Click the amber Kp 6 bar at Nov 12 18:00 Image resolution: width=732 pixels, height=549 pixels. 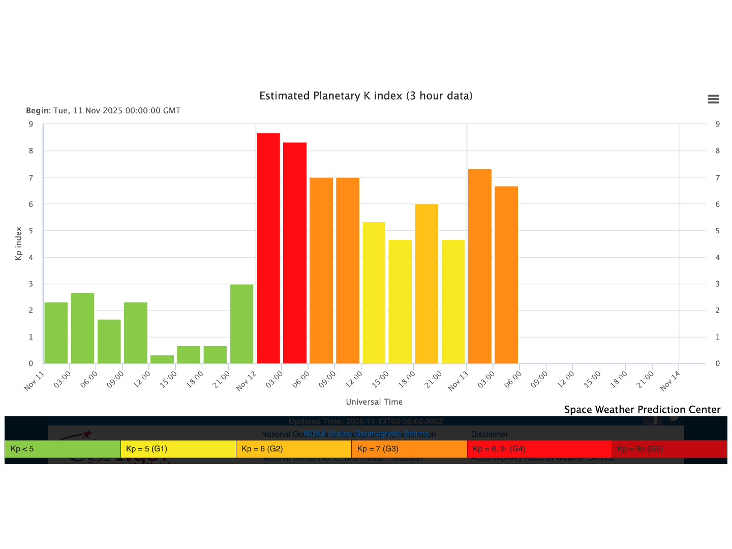click(426, 284)
